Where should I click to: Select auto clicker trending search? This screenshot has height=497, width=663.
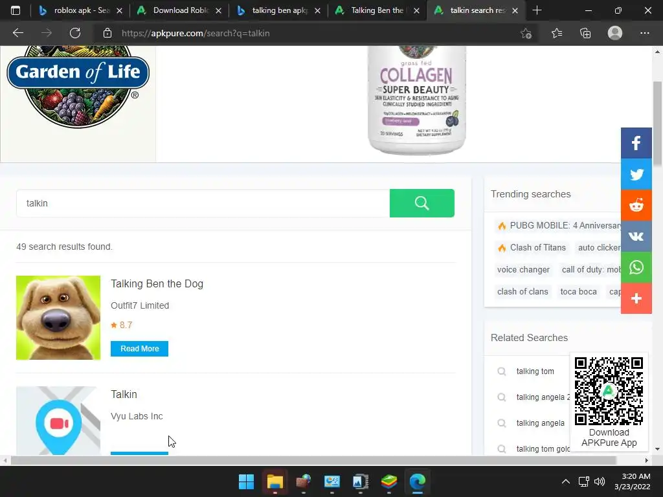599,248
